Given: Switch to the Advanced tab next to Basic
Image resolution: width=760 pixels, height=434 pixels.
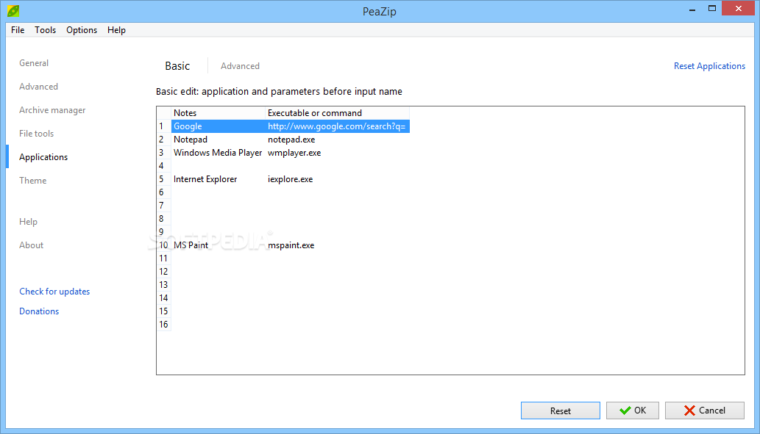Looking at the screenshot, I should pos(240,66).
